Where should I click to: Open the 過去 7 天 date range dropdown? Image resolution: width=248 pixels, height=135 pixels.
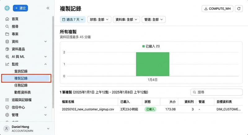(x=73, y=20)
